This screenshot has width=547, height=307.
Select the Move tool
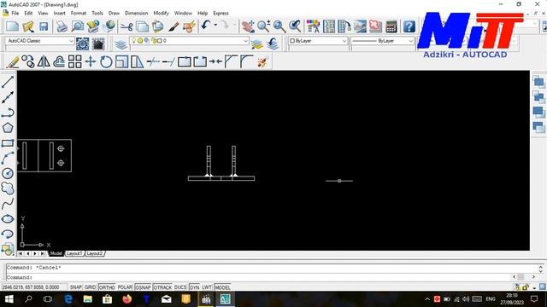tap(91, 62)
